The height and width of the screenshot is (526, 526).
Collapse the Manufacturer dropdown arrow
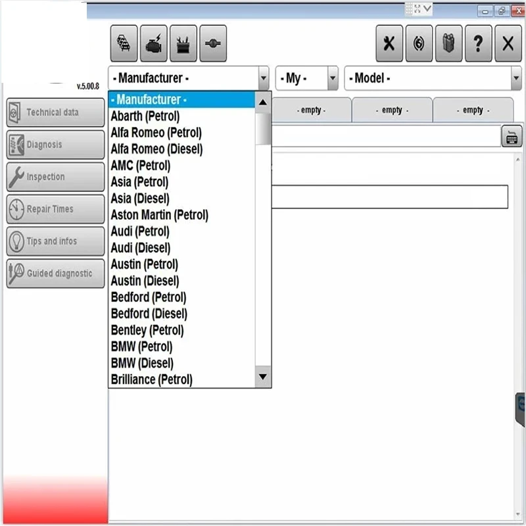click(x=264, y=78)
